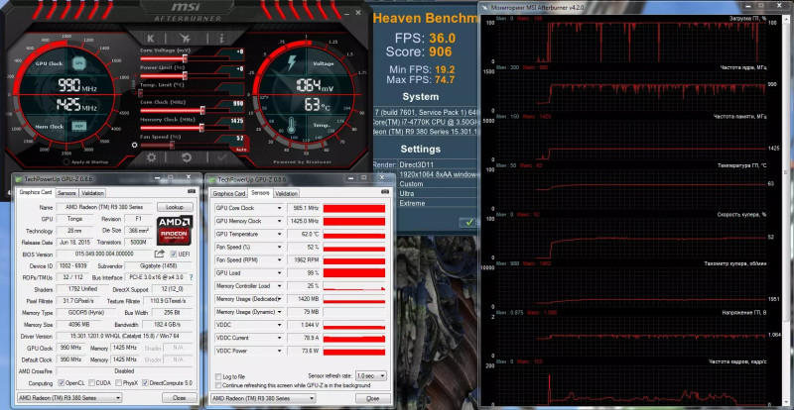The image size is (794, 410).
Task: Open the VDDC Power sensor dropdown
Action: pos(279,351)
